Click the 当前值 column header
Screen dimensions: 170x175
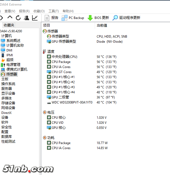click(x=102, y=25)
